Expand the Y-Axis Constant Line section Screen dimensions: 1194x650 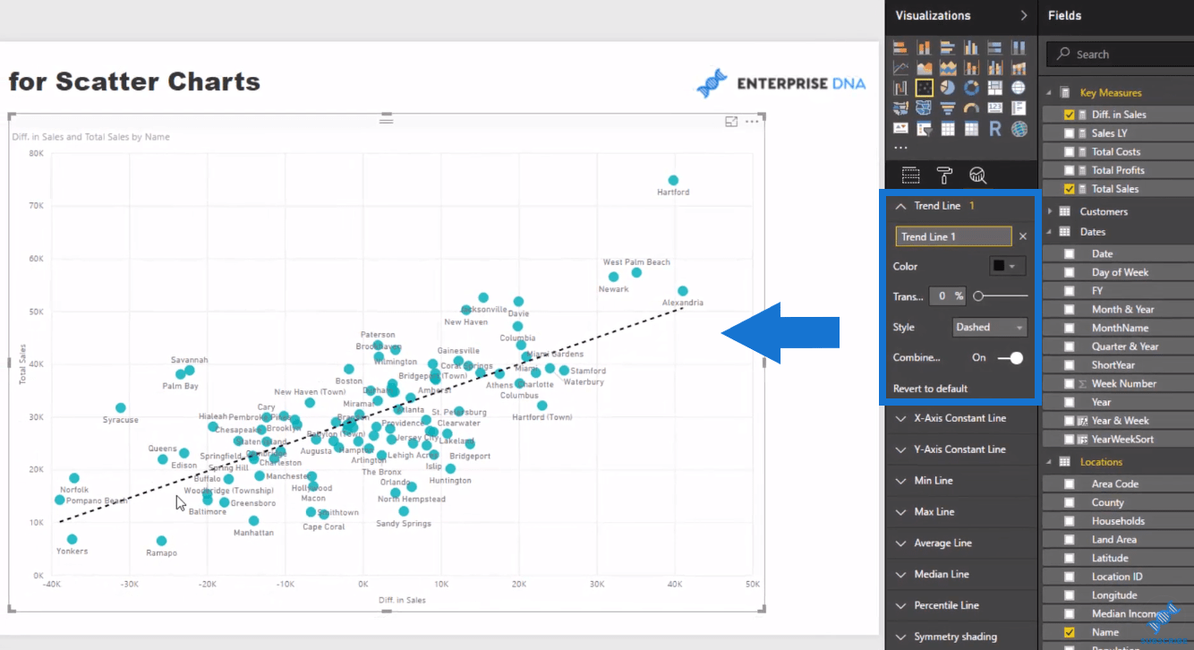pyautogui.click(x=900, y=449)
